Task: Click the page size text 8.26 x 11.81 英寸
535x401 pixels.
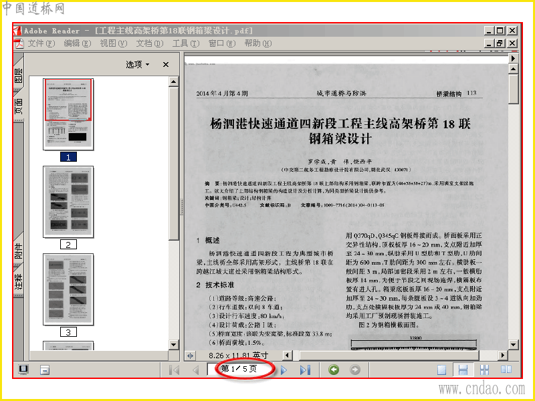Action: click(239, 356)
